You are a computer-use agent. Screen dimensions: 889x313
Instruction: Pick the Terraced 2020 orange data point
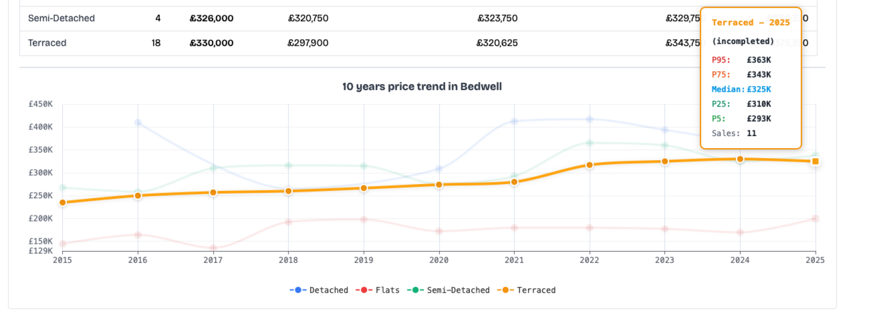(439, 185)
